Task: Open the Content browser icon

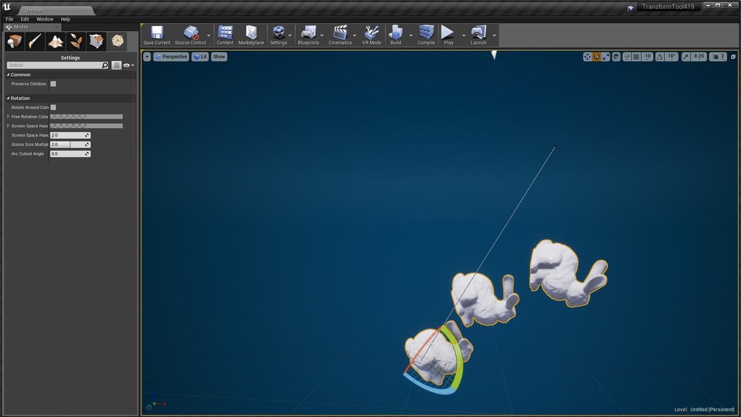Action: tap(225, 35)
